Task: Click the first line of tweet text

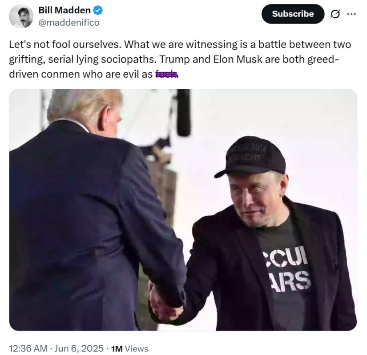Action: 180,44
